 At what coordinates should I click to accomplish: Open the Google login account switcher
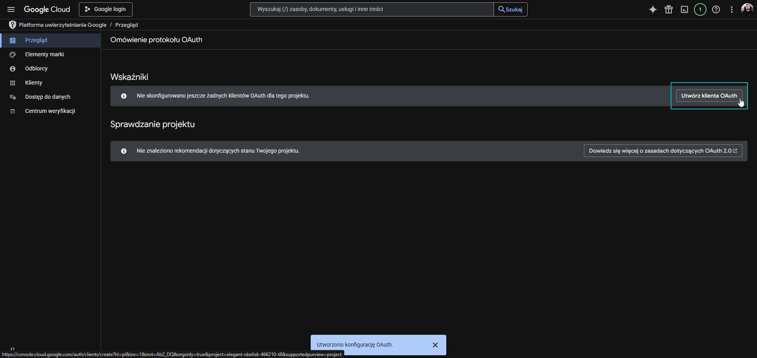(105, 9)
